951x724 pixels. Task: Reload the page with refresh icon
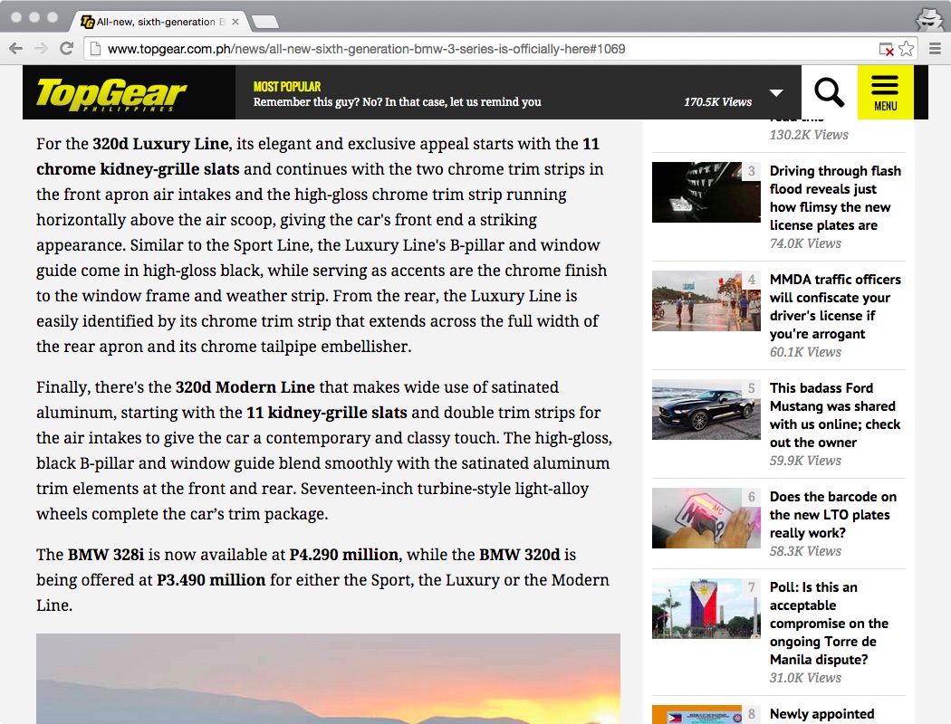[67, 49]
